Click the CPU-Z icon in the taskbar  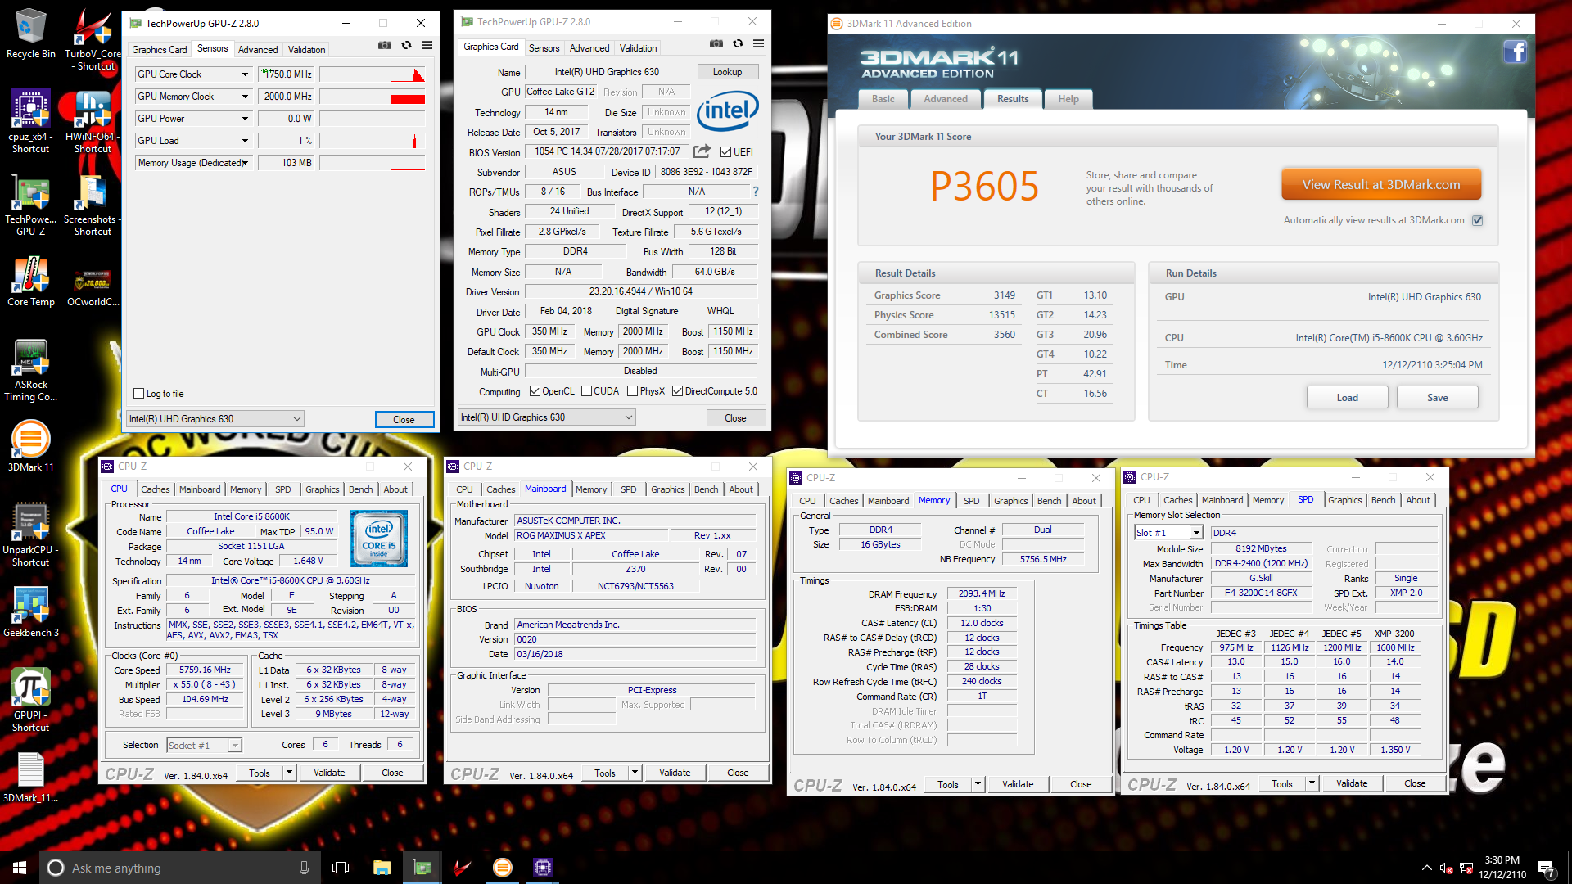click(x=542, y=868)
